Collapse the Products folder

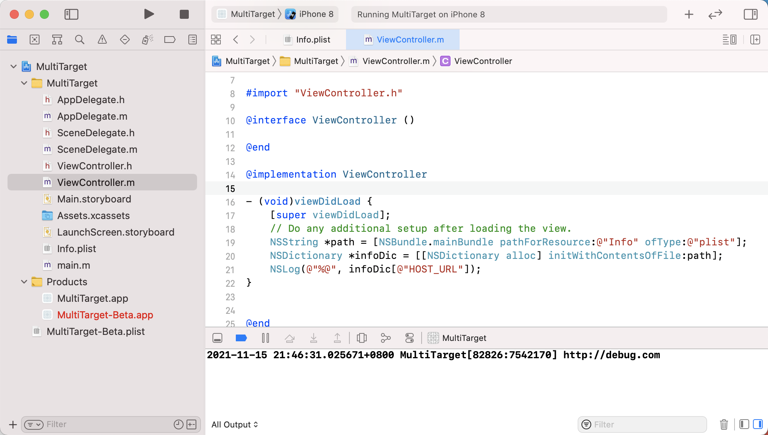[x=24, y=282]
